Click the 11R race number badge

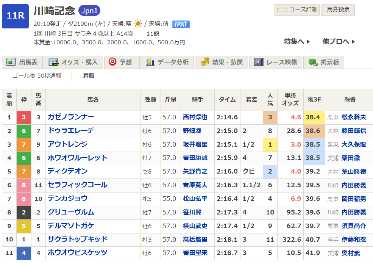[15, 16]
